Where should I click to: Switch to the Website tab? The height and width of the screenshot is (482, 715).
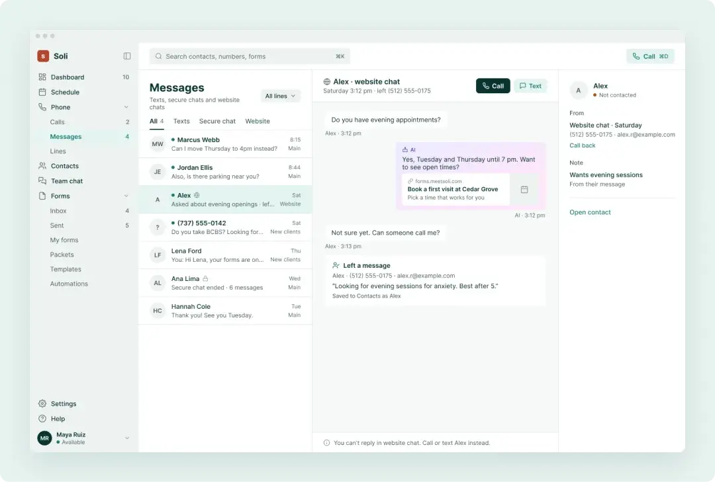click(258, 121)
